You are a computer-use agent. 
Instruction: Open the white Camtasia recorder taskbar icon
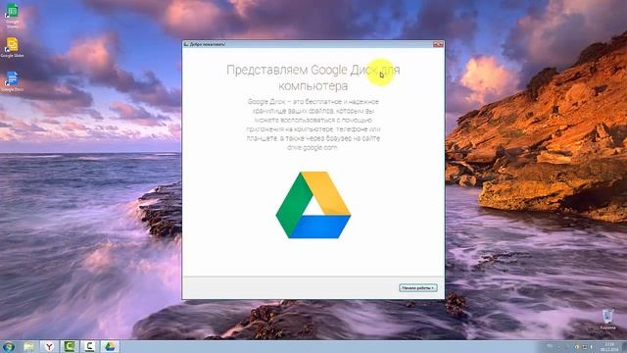(89, 346)
